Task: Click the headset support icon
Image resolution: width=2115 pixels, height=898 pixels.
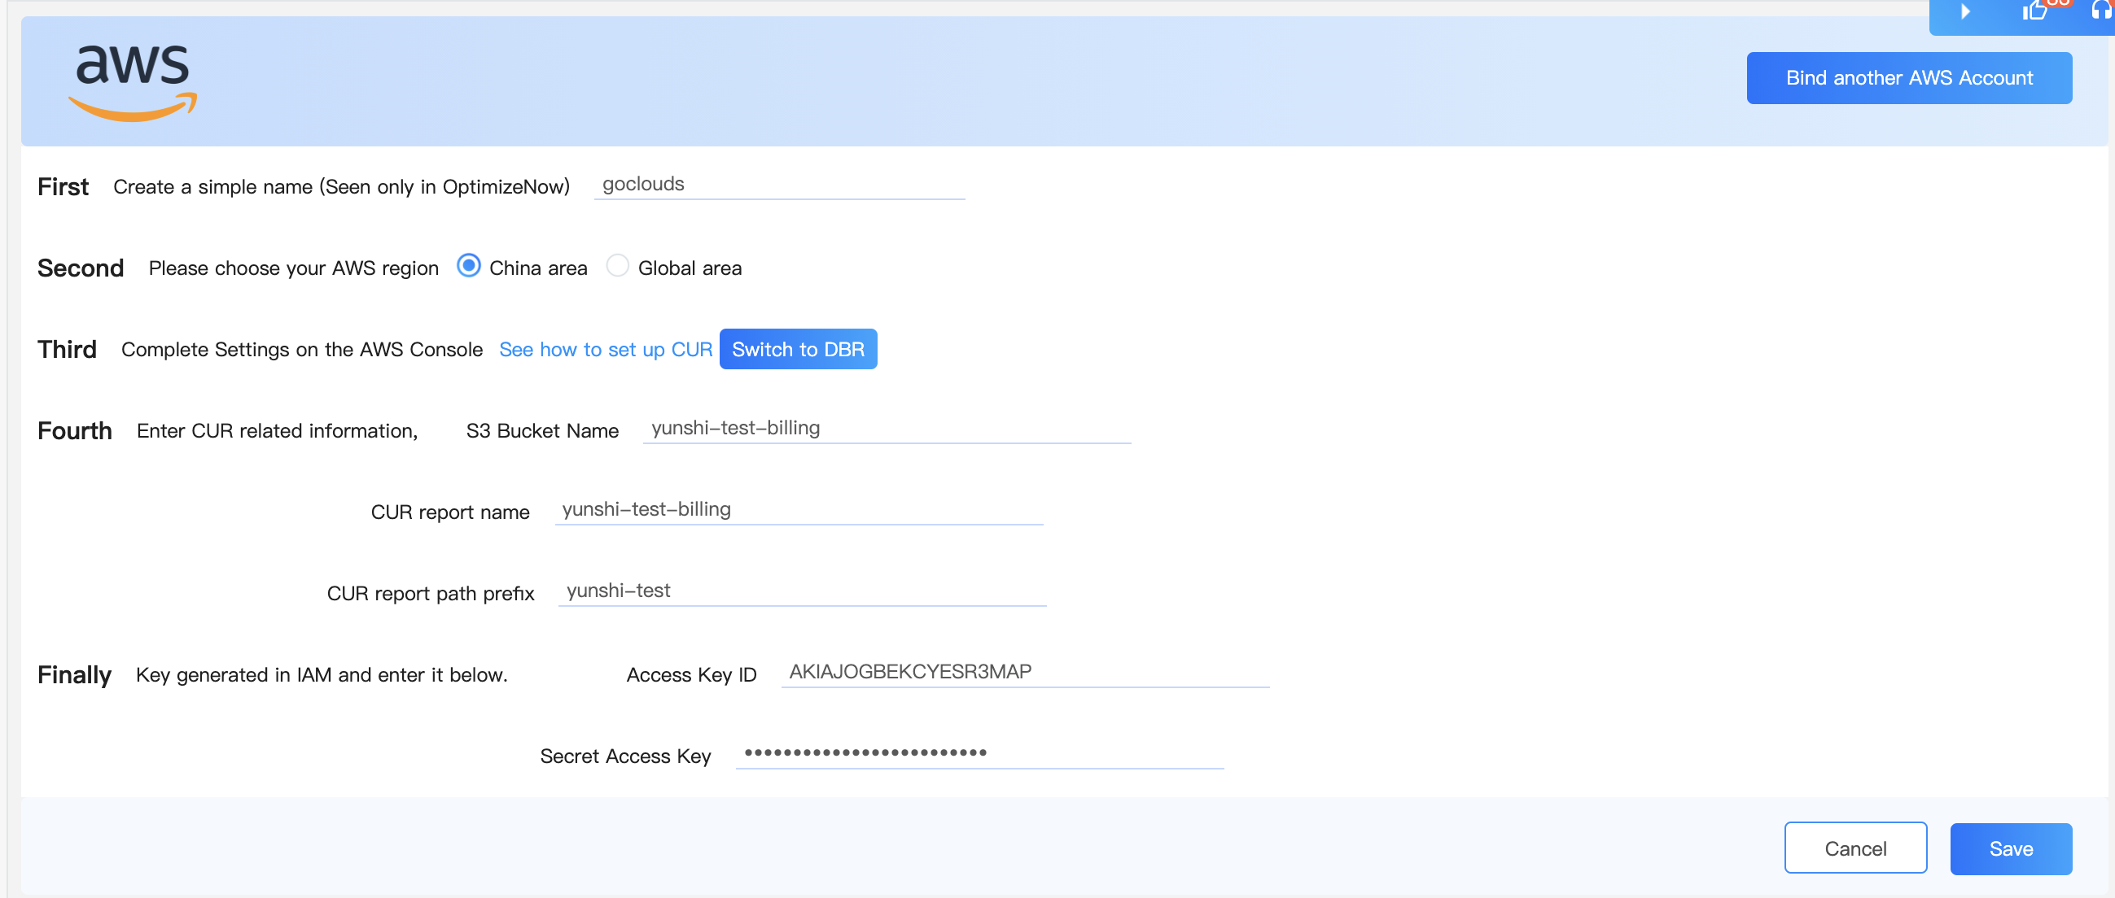Action: 2102,11
